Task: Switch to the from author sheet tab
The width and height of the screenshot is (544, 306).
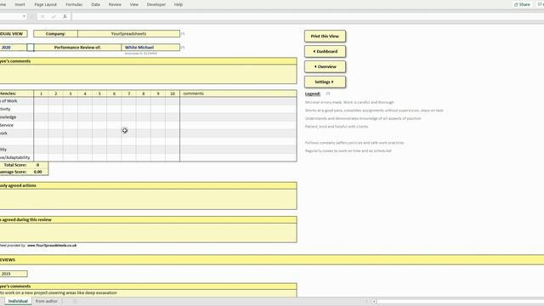Action: click(x=47, y=301)
